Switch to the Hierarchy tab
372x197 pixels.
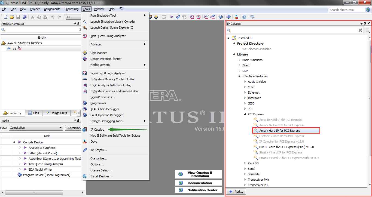pyautogui.click(x=13, y=113)
